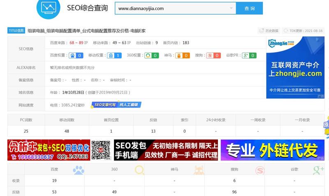
Task: Click the 神马 orange weight badge
Action: tap(183, 55)
